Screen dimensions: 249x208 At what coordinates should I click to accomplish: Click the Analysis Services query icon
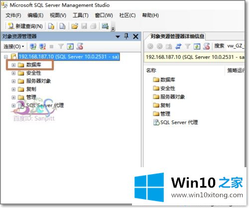(63, 26)
